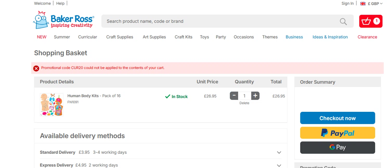Viewport: 390px width, 168px height.
Task: Open the Ideas & Inspiration menu
Action: (x=330, y=37)
